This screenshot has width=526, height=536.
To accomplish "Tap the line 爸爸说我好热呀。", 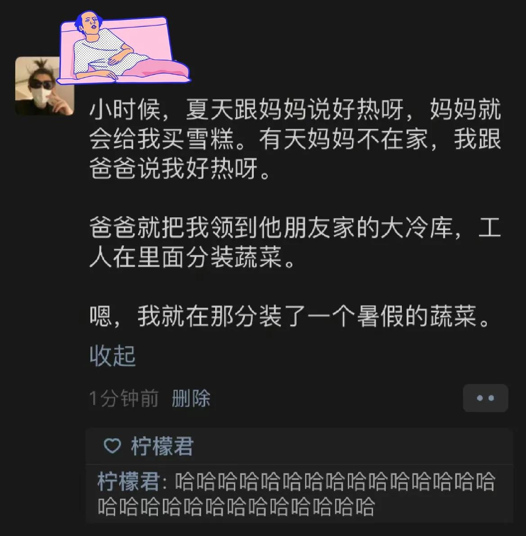I will click(x=180, y=168).
